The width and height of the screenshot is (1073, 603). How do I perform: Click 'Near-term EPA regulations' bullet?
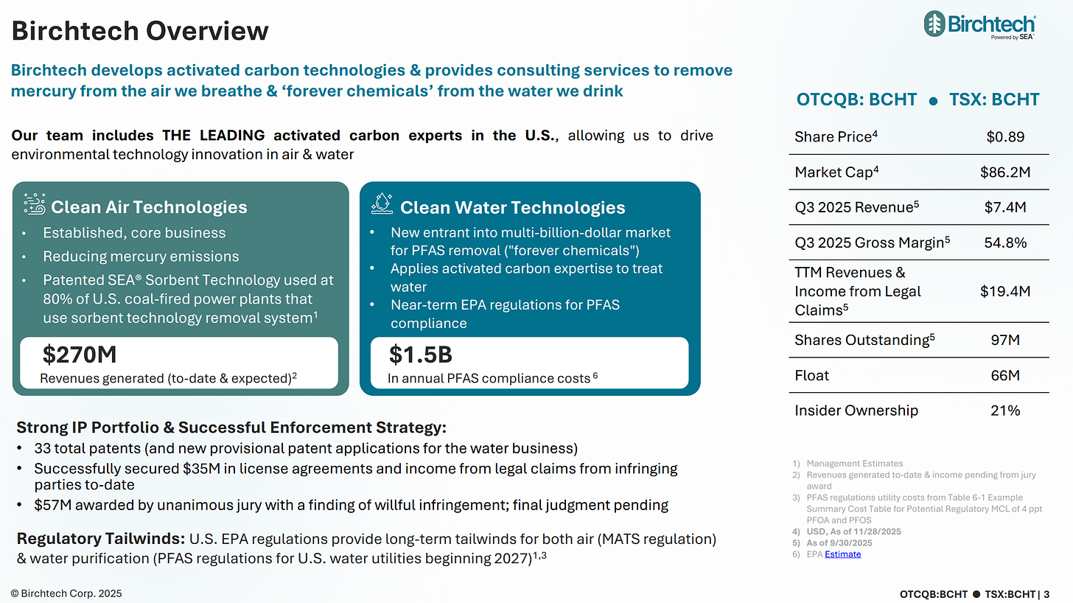[505, 313]
